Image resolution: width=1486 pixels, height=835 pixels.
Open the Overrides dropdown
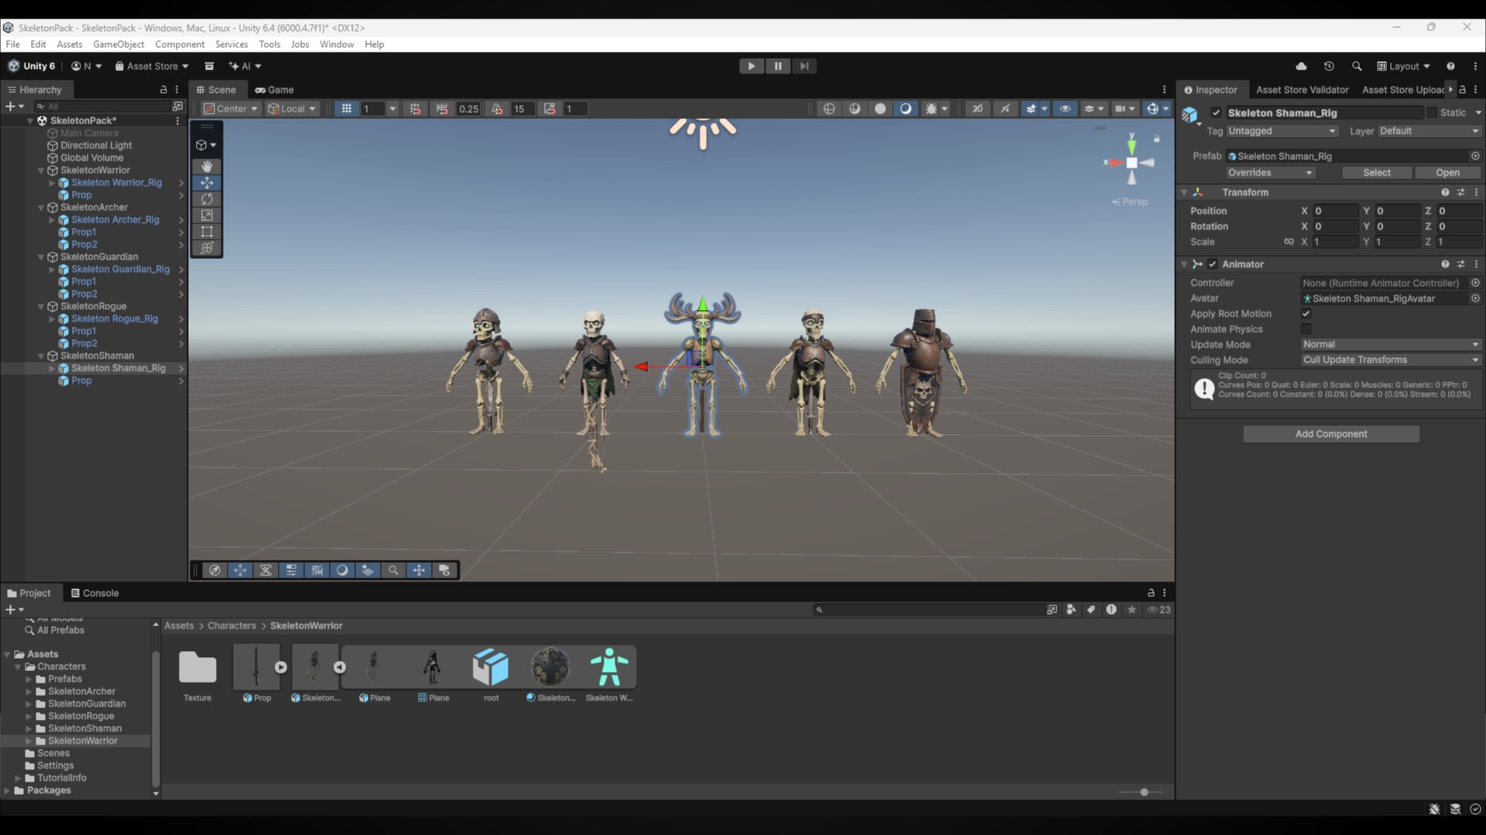[x=1270, y=173]
